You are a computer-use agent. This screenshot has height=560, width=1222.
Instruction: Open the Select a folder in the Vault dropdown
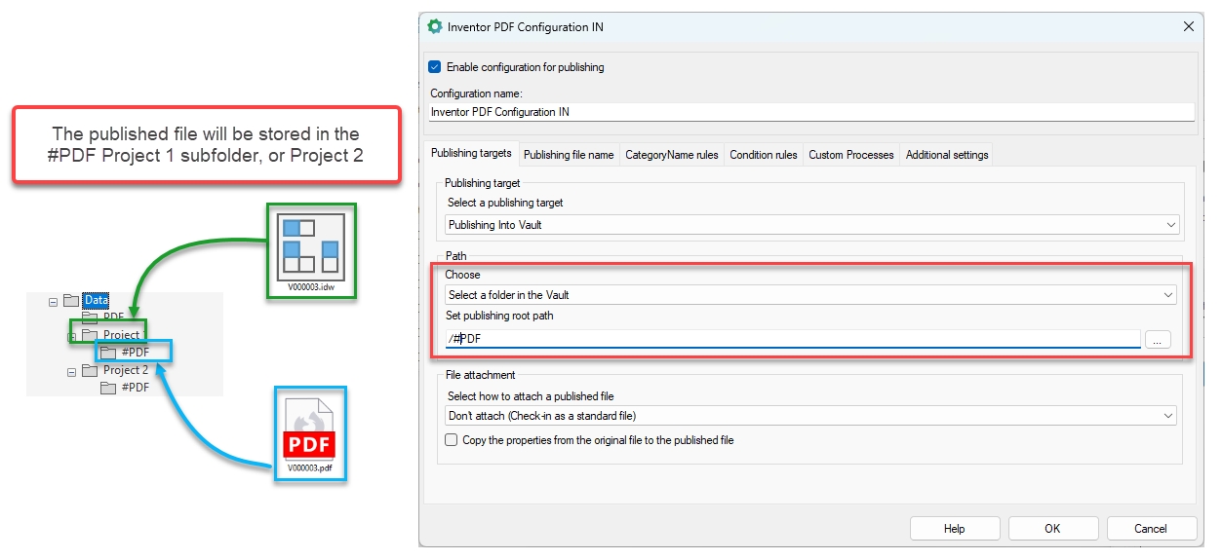(x=809, y=295)
